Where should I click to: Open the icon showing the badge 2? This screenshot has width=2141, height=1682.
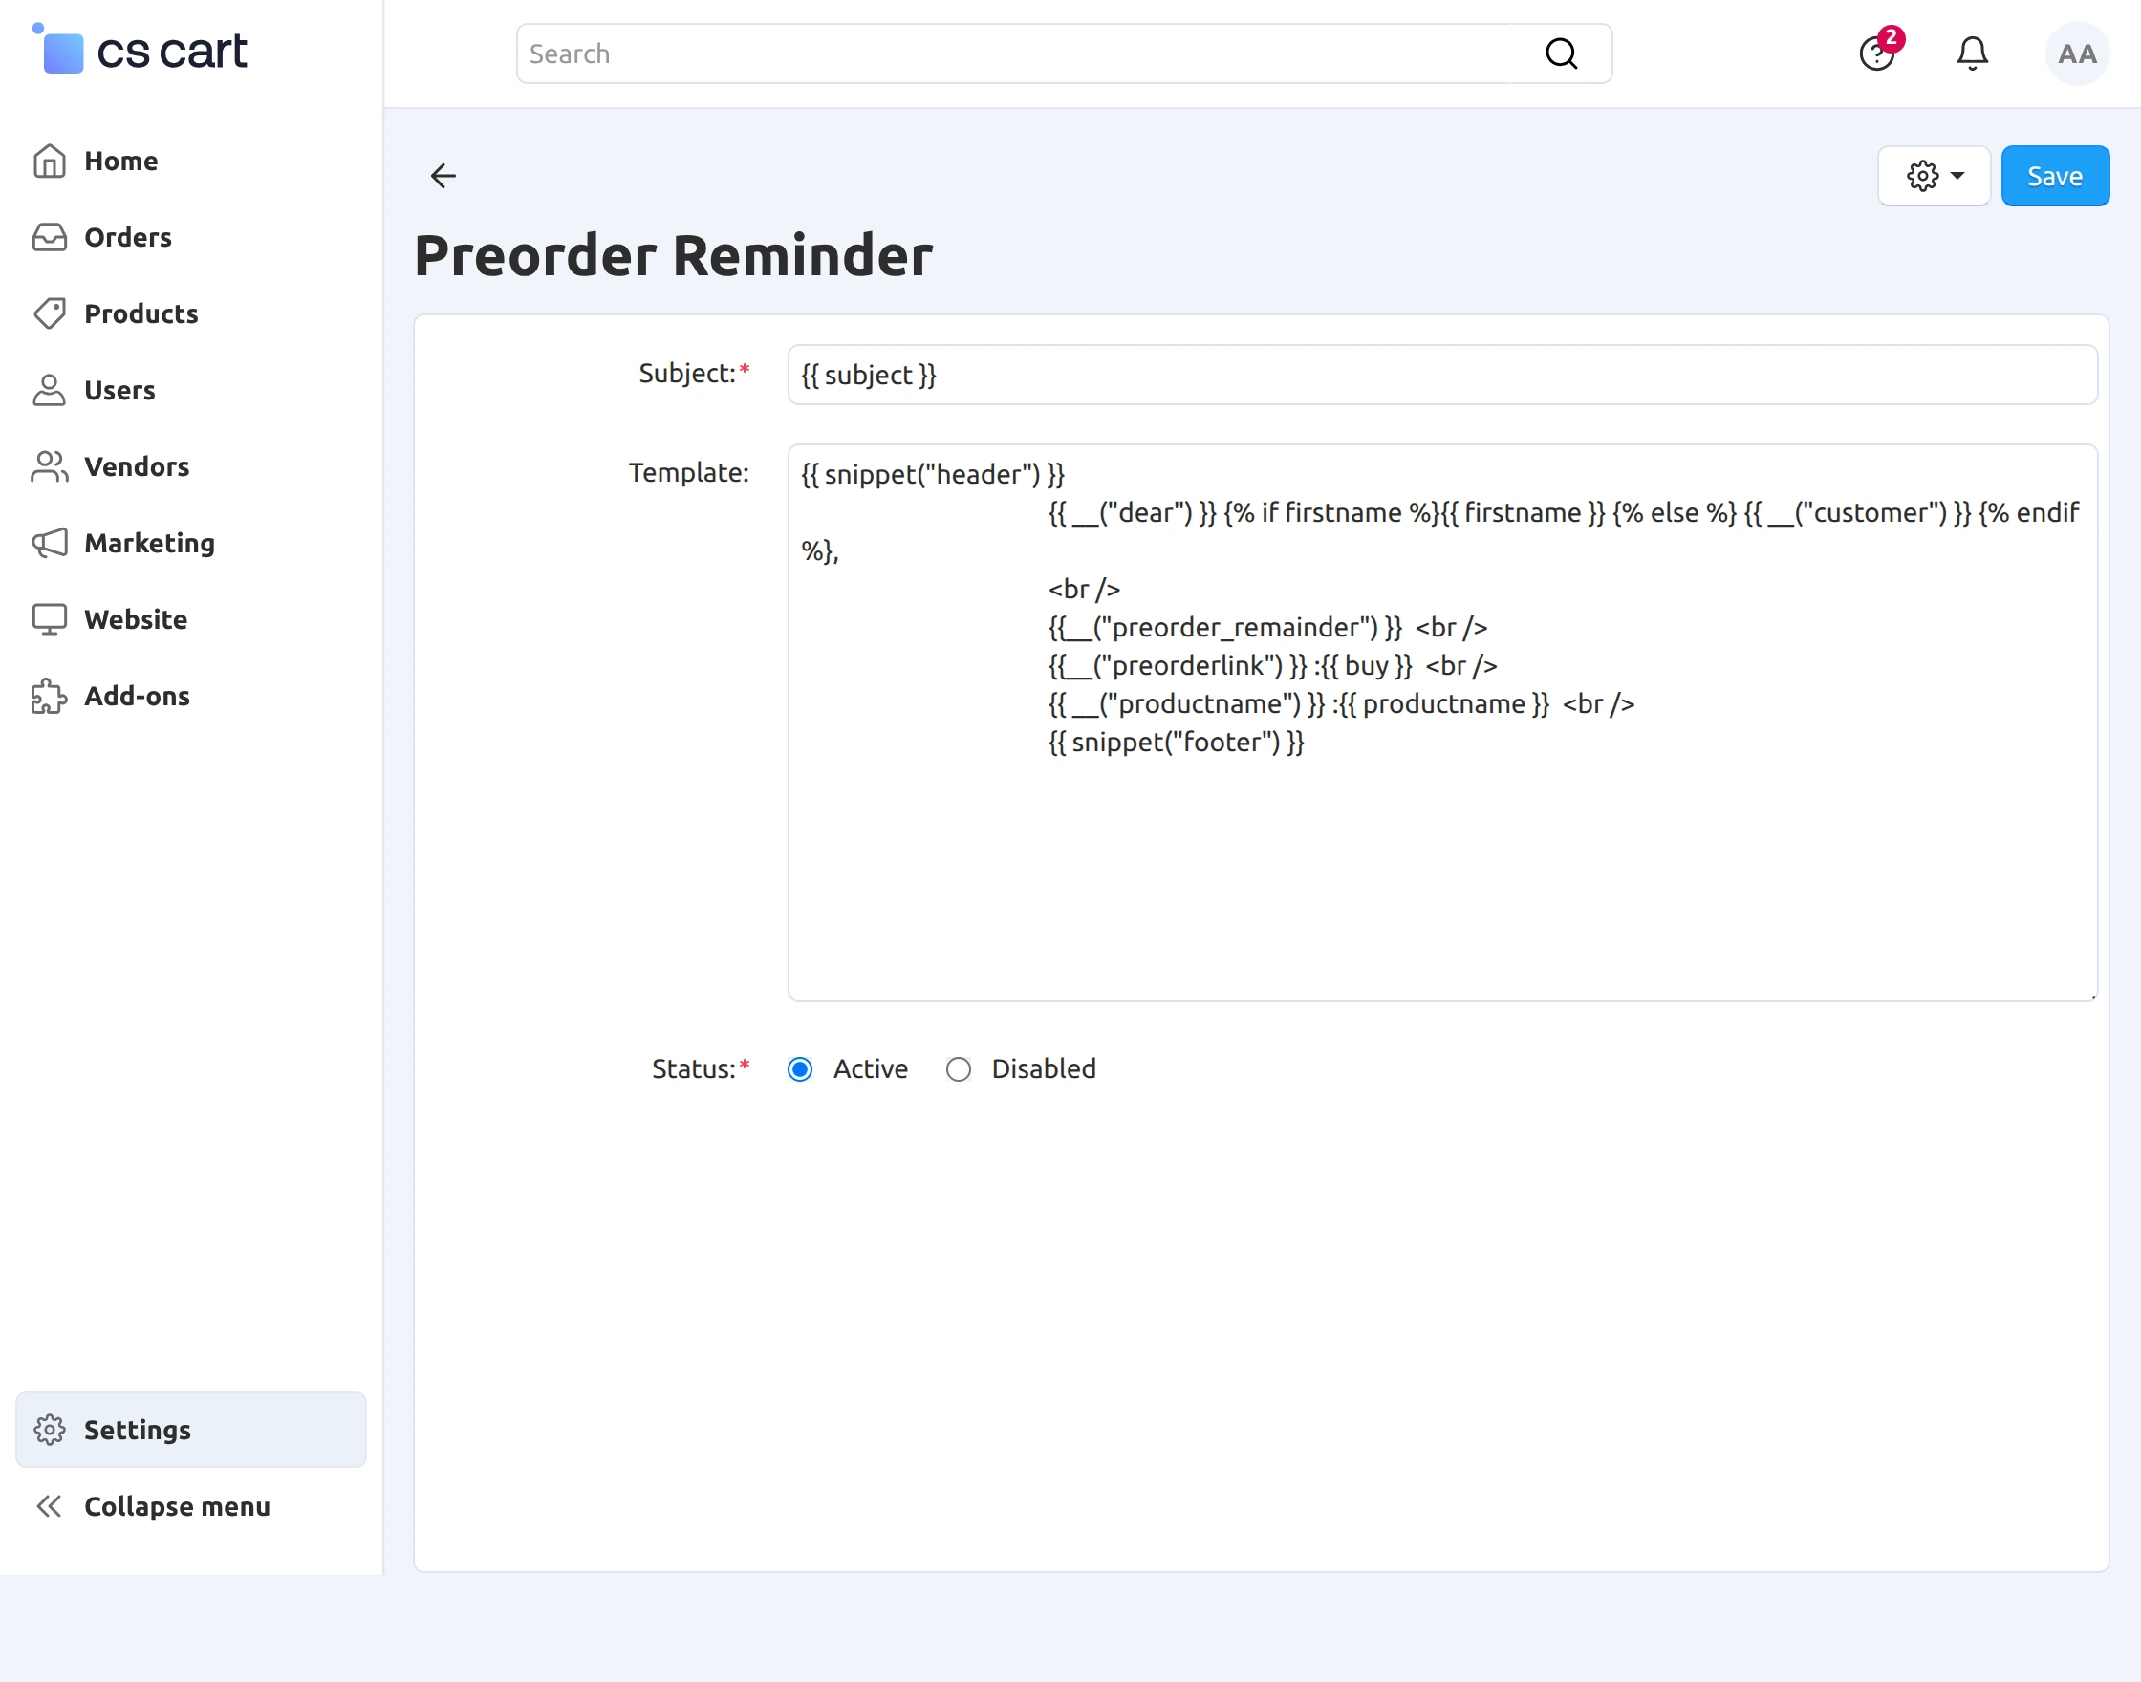pyautogui.click(x=1877, y=54)
